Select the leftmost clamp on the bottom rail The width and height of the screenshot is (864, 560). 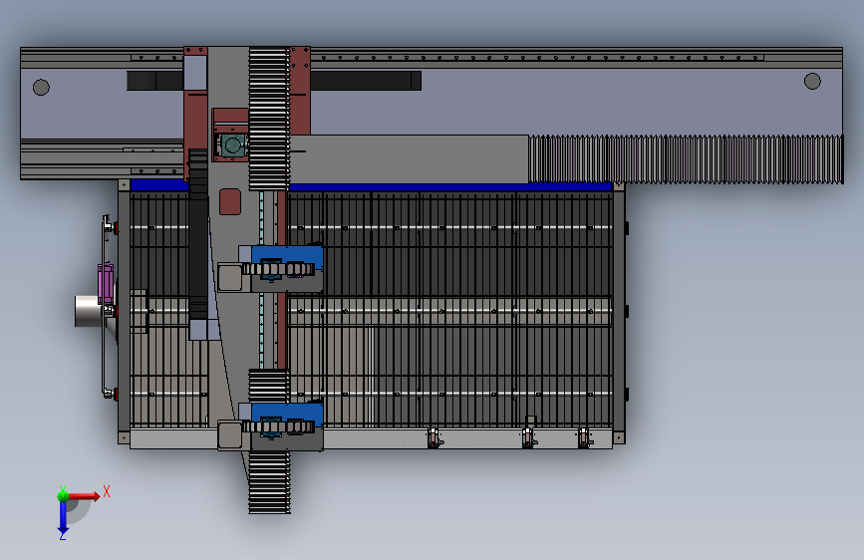434,437
